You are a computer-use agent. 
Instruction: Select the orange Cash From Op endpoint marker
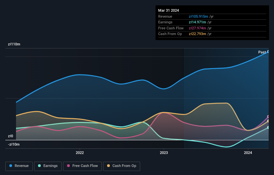point(268,121)
